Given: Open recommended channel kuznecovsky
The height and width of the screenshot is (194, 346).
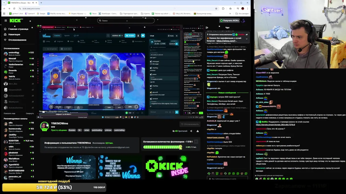Looking at the screenshot, I should coord(19,130).
